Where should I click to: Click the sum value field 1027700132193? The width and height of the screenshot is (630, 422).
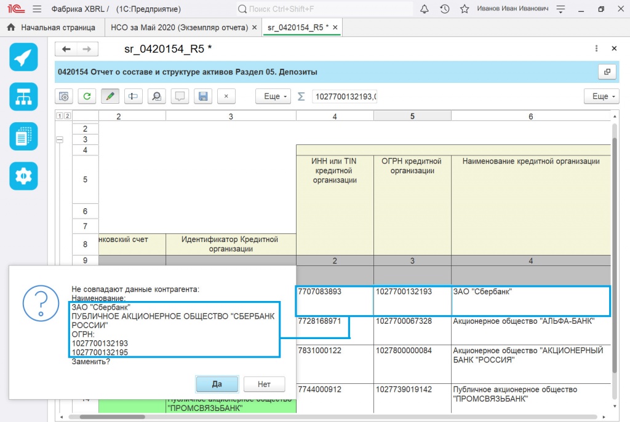345,96
